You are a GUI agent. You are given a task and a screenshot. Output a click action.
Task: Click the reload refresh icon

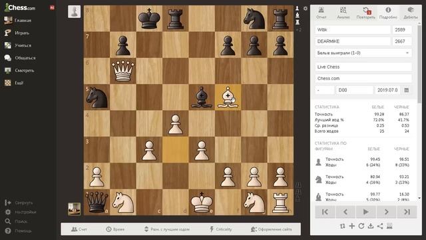[x=361, y=226]
